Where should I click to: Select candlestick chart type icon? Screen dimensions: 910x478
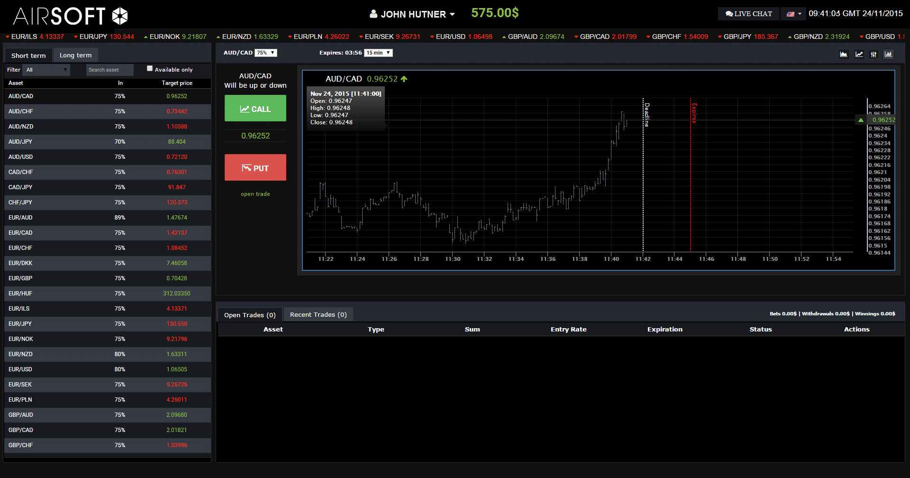(x=874, y=55)
